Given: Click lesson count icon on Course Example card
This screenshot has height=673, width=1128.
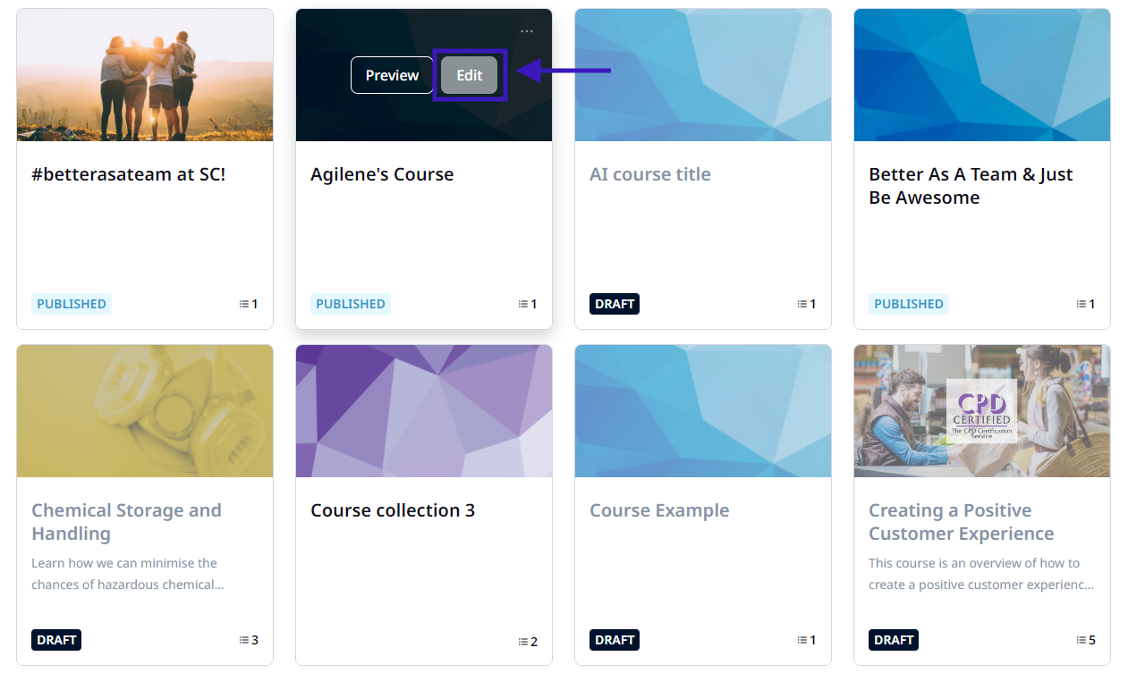Looking at the screenshot, I should (x=802, y=640).
